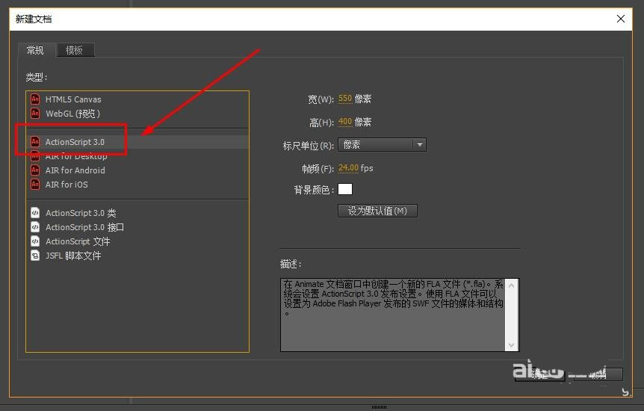Switch to the 模板 tab

pyautogui.click(x=75, y=50)
